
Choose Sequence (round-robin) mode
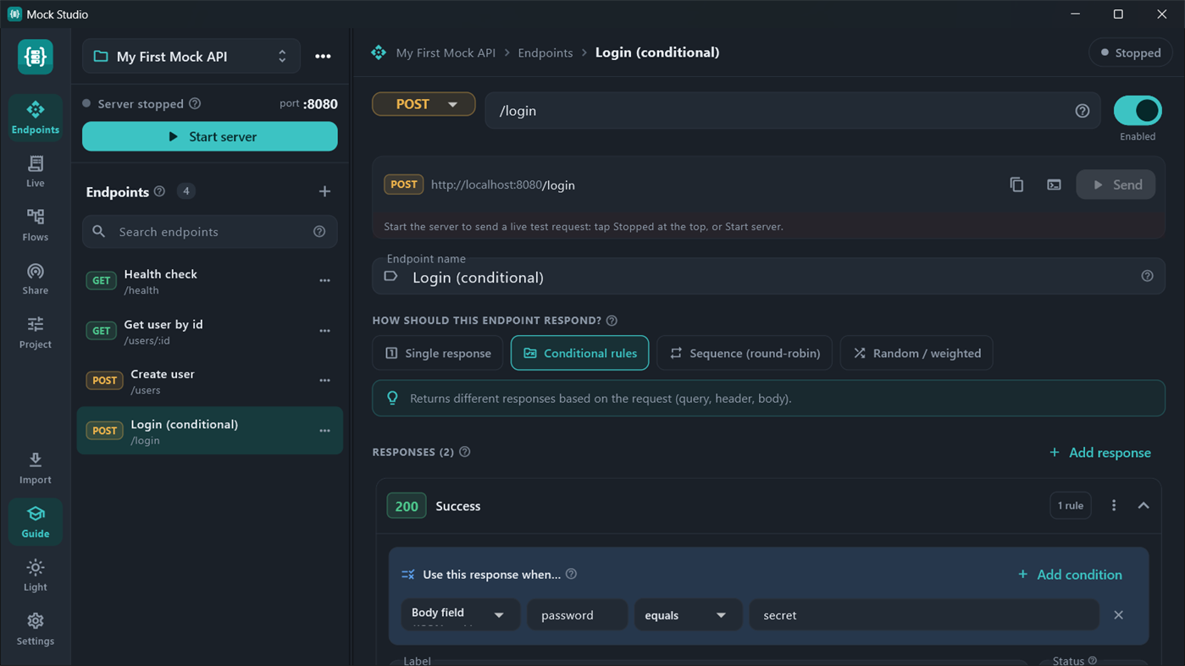pos(745,353)
